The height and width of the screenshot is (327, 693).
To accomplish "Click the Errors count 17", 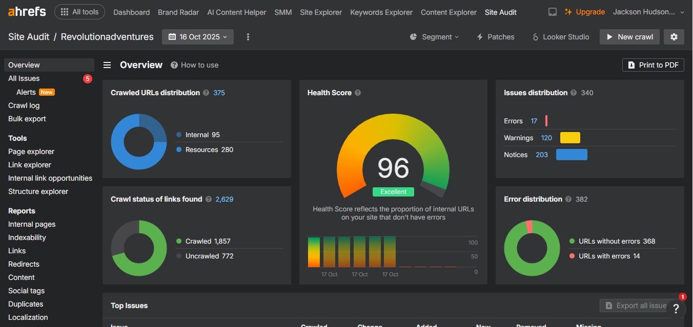I will (534, 121).
